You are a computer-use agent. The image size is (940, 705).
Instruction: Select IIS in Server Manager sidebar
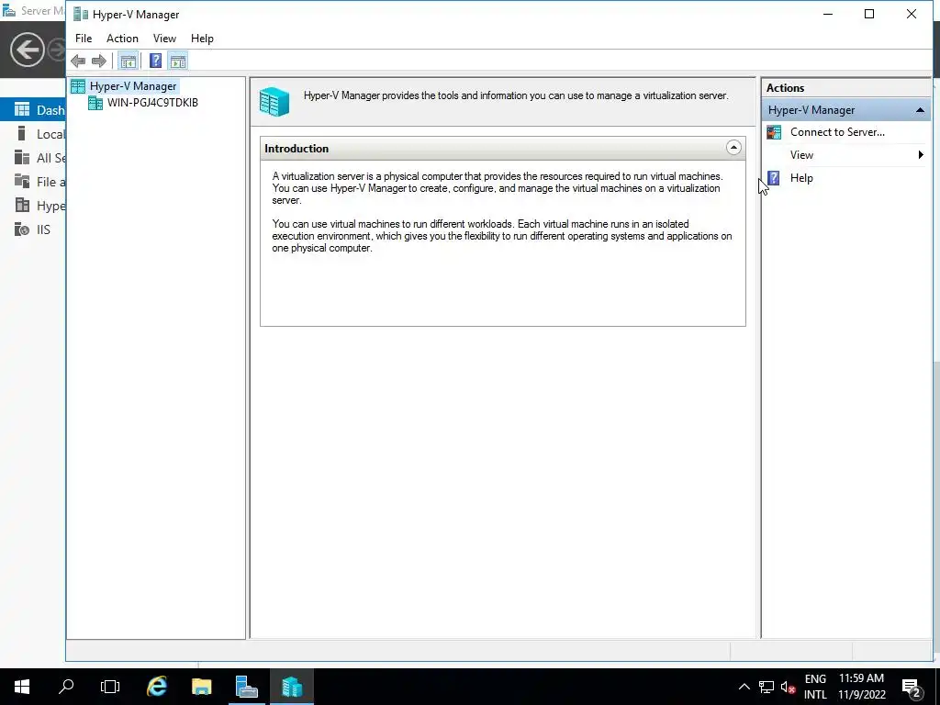pyautogui.click(x=33, y=229)
